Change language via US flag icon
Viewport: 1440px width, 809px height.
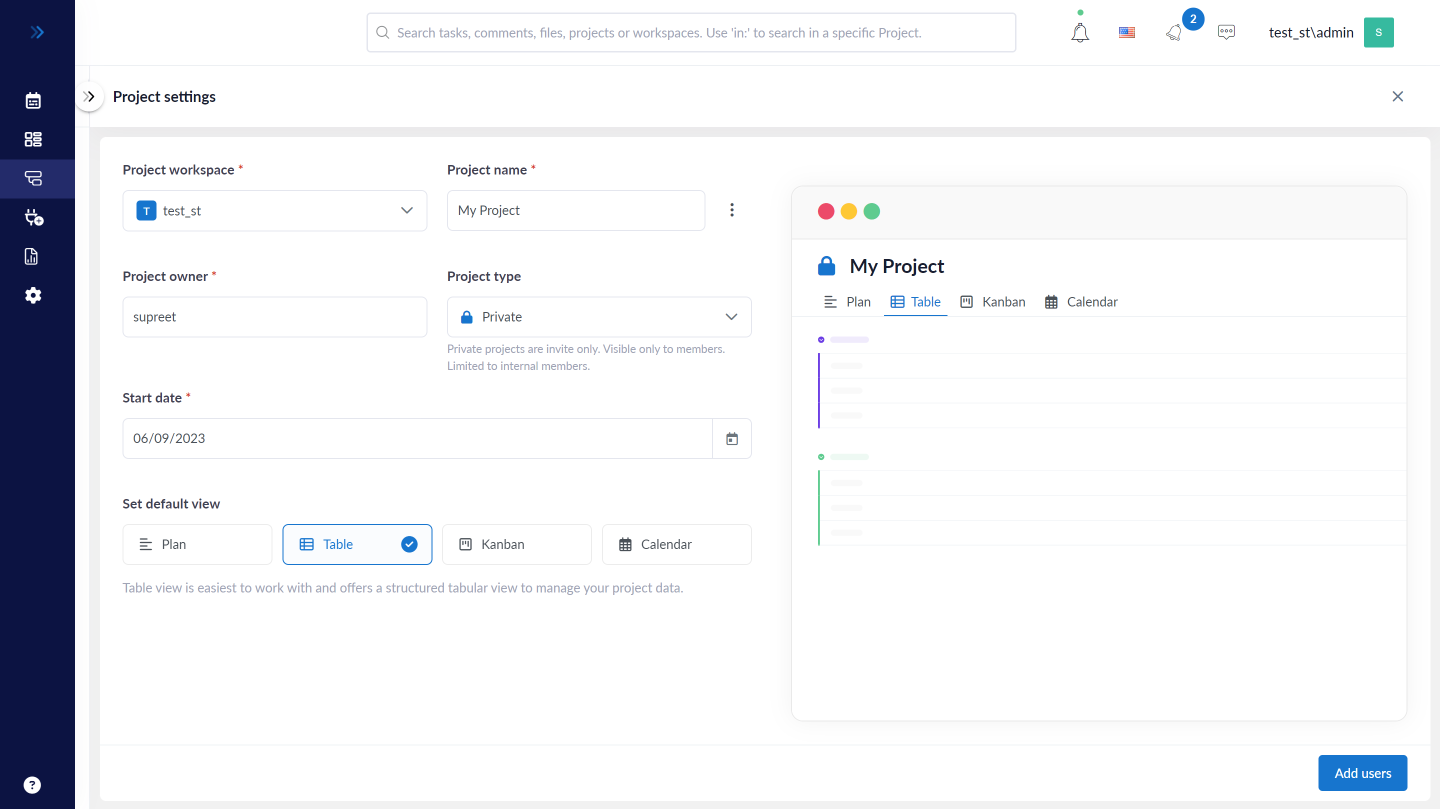(x=1126, y=32)
